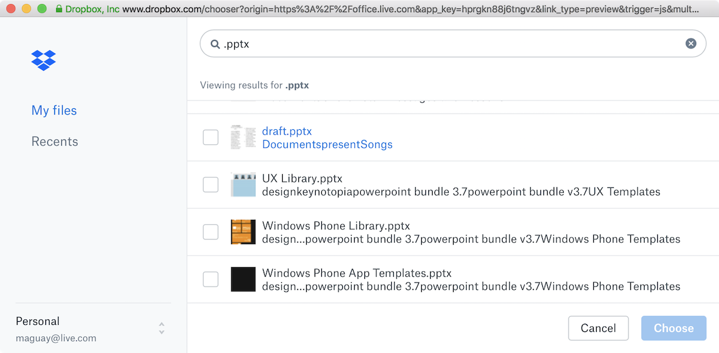Image resolution: width=719 pixels, height=353 pixels.
Task: Open Recents section
Action: point(55,142)
